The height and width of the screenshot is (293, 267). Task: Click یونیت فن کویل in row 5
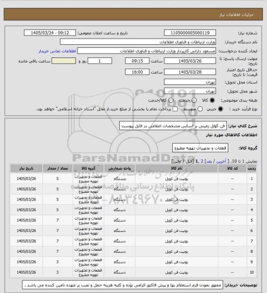click(x=176, y=220)
